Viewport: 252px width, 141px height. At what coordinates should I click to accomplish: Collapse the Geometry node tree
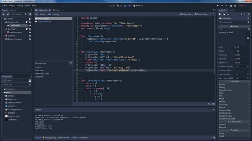click(x=4, y=29)
